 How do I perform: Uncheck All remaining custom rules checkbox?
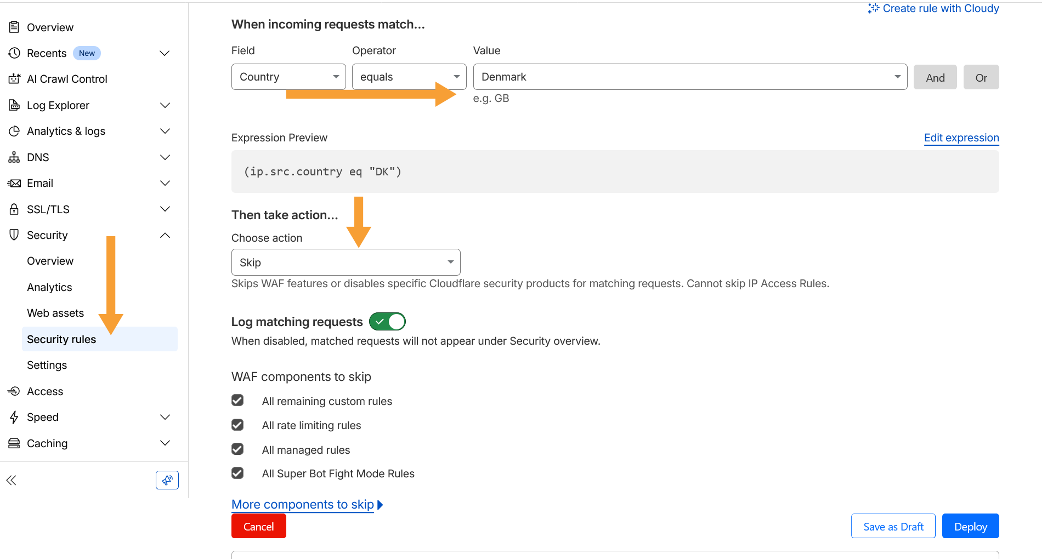click(237, 401)
